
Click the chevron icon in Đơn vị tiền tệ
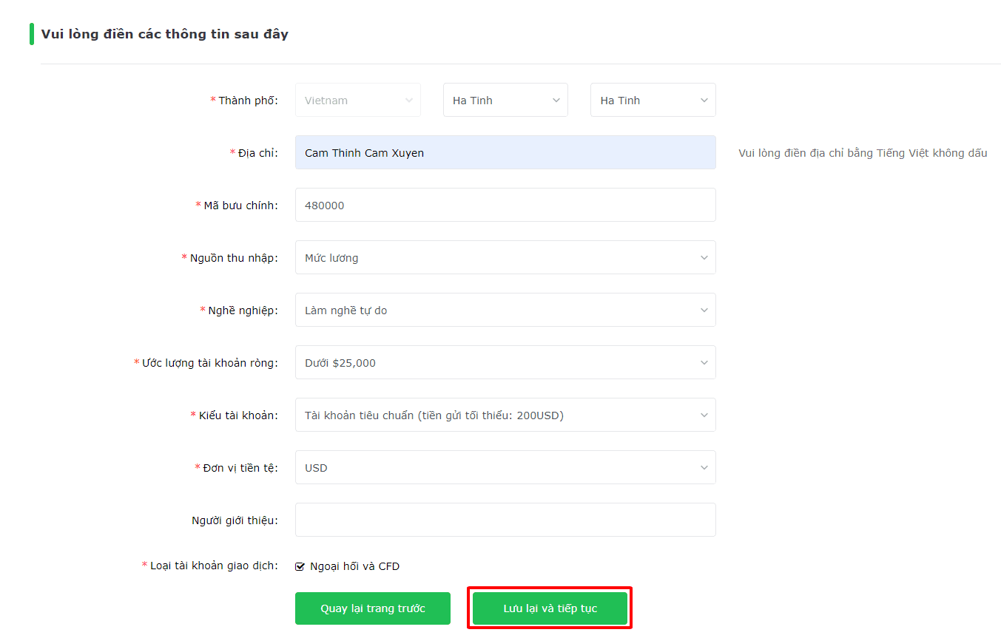point(704,468)
